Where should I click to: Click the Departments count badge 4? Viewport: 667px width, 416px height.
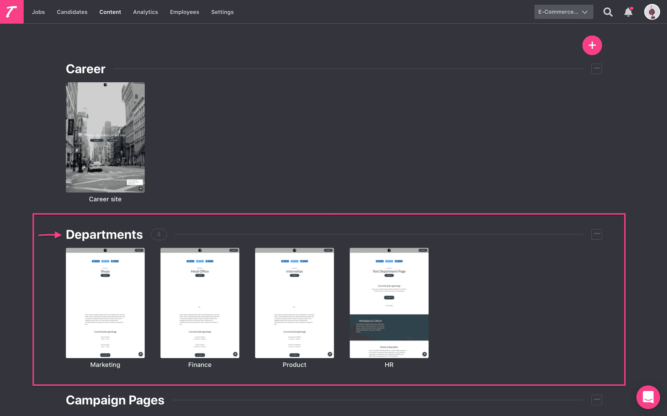point(159,234)
